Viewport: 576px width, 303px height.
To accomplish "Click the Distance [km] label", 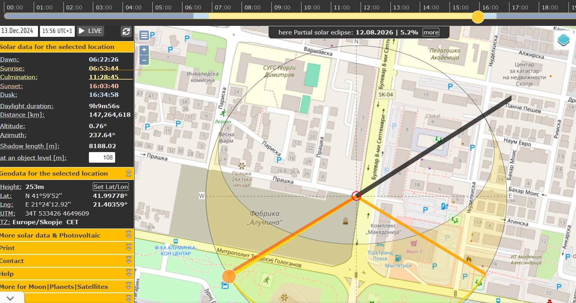I will (x=22, y=115).
